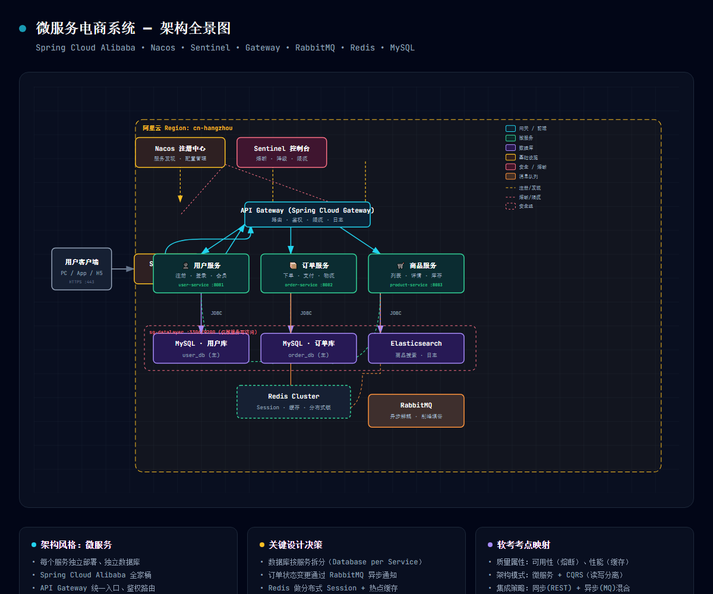Click the text 列表 · 详情 · 库存
This screenshot has height=594, width=713.
(x=416, y=276)
